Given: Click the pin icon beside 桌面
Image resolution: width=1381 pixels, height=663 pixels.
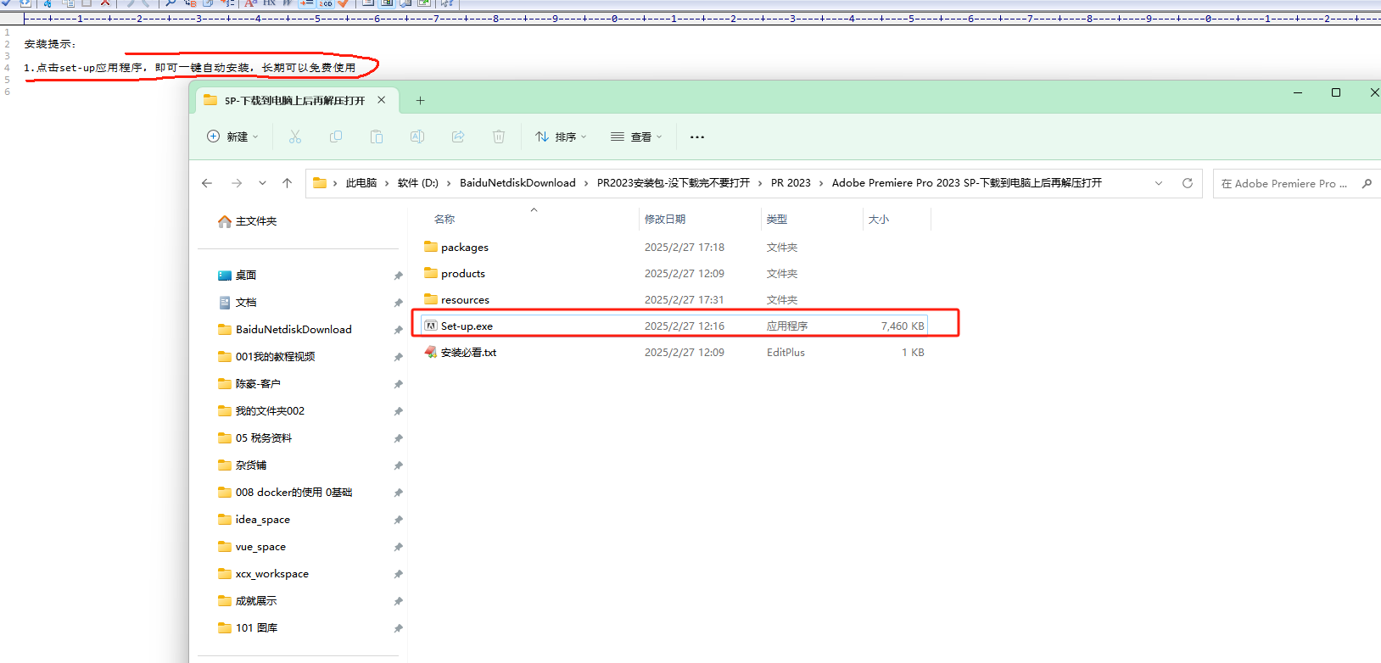Looking at the screenshot, I should point(398,276).
